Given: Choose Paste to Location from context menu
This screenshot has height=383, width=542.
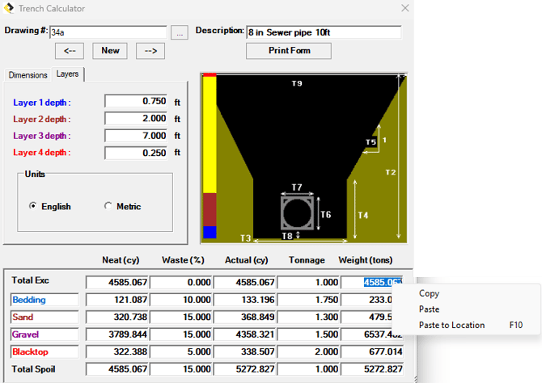Looking at the screenshot, I should coord(451,325).
